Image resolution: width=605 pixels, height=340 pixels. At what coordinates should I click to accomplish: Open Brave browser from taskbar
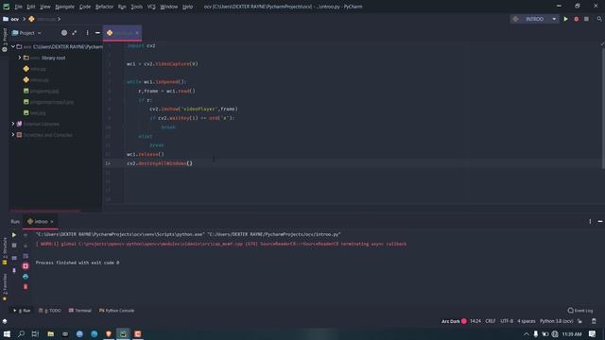(x=109, y=333)
